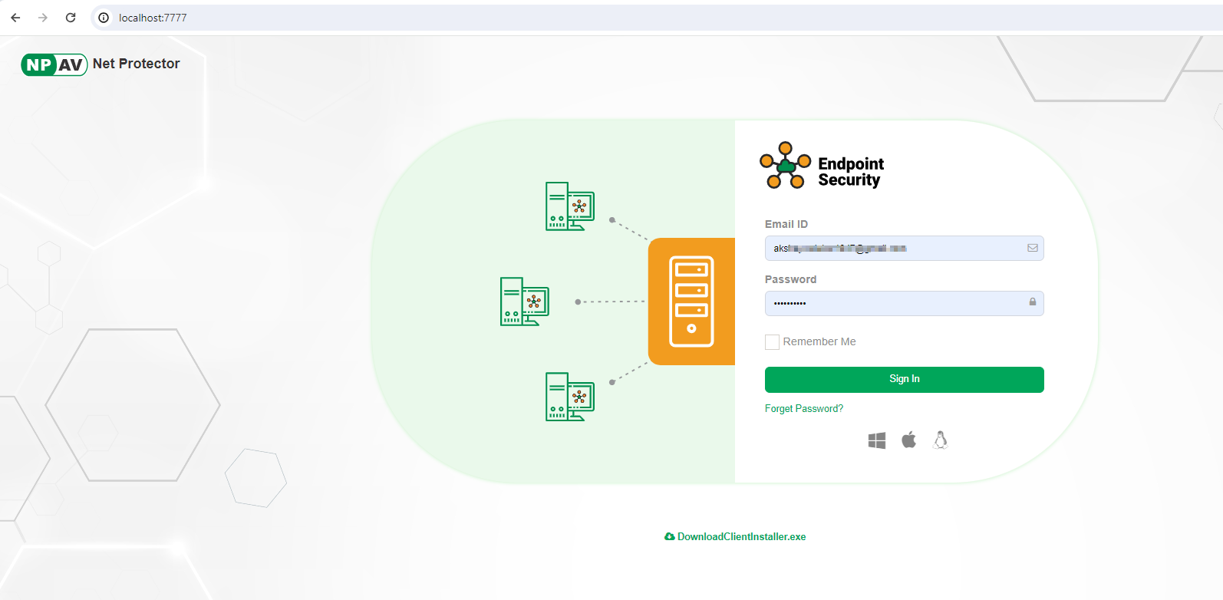Click the Password label
This screenshot has width=1223, height=600.
pos(791,279)
